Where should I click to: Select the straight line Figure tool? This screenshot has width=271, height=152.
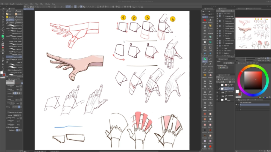(3, 56)
